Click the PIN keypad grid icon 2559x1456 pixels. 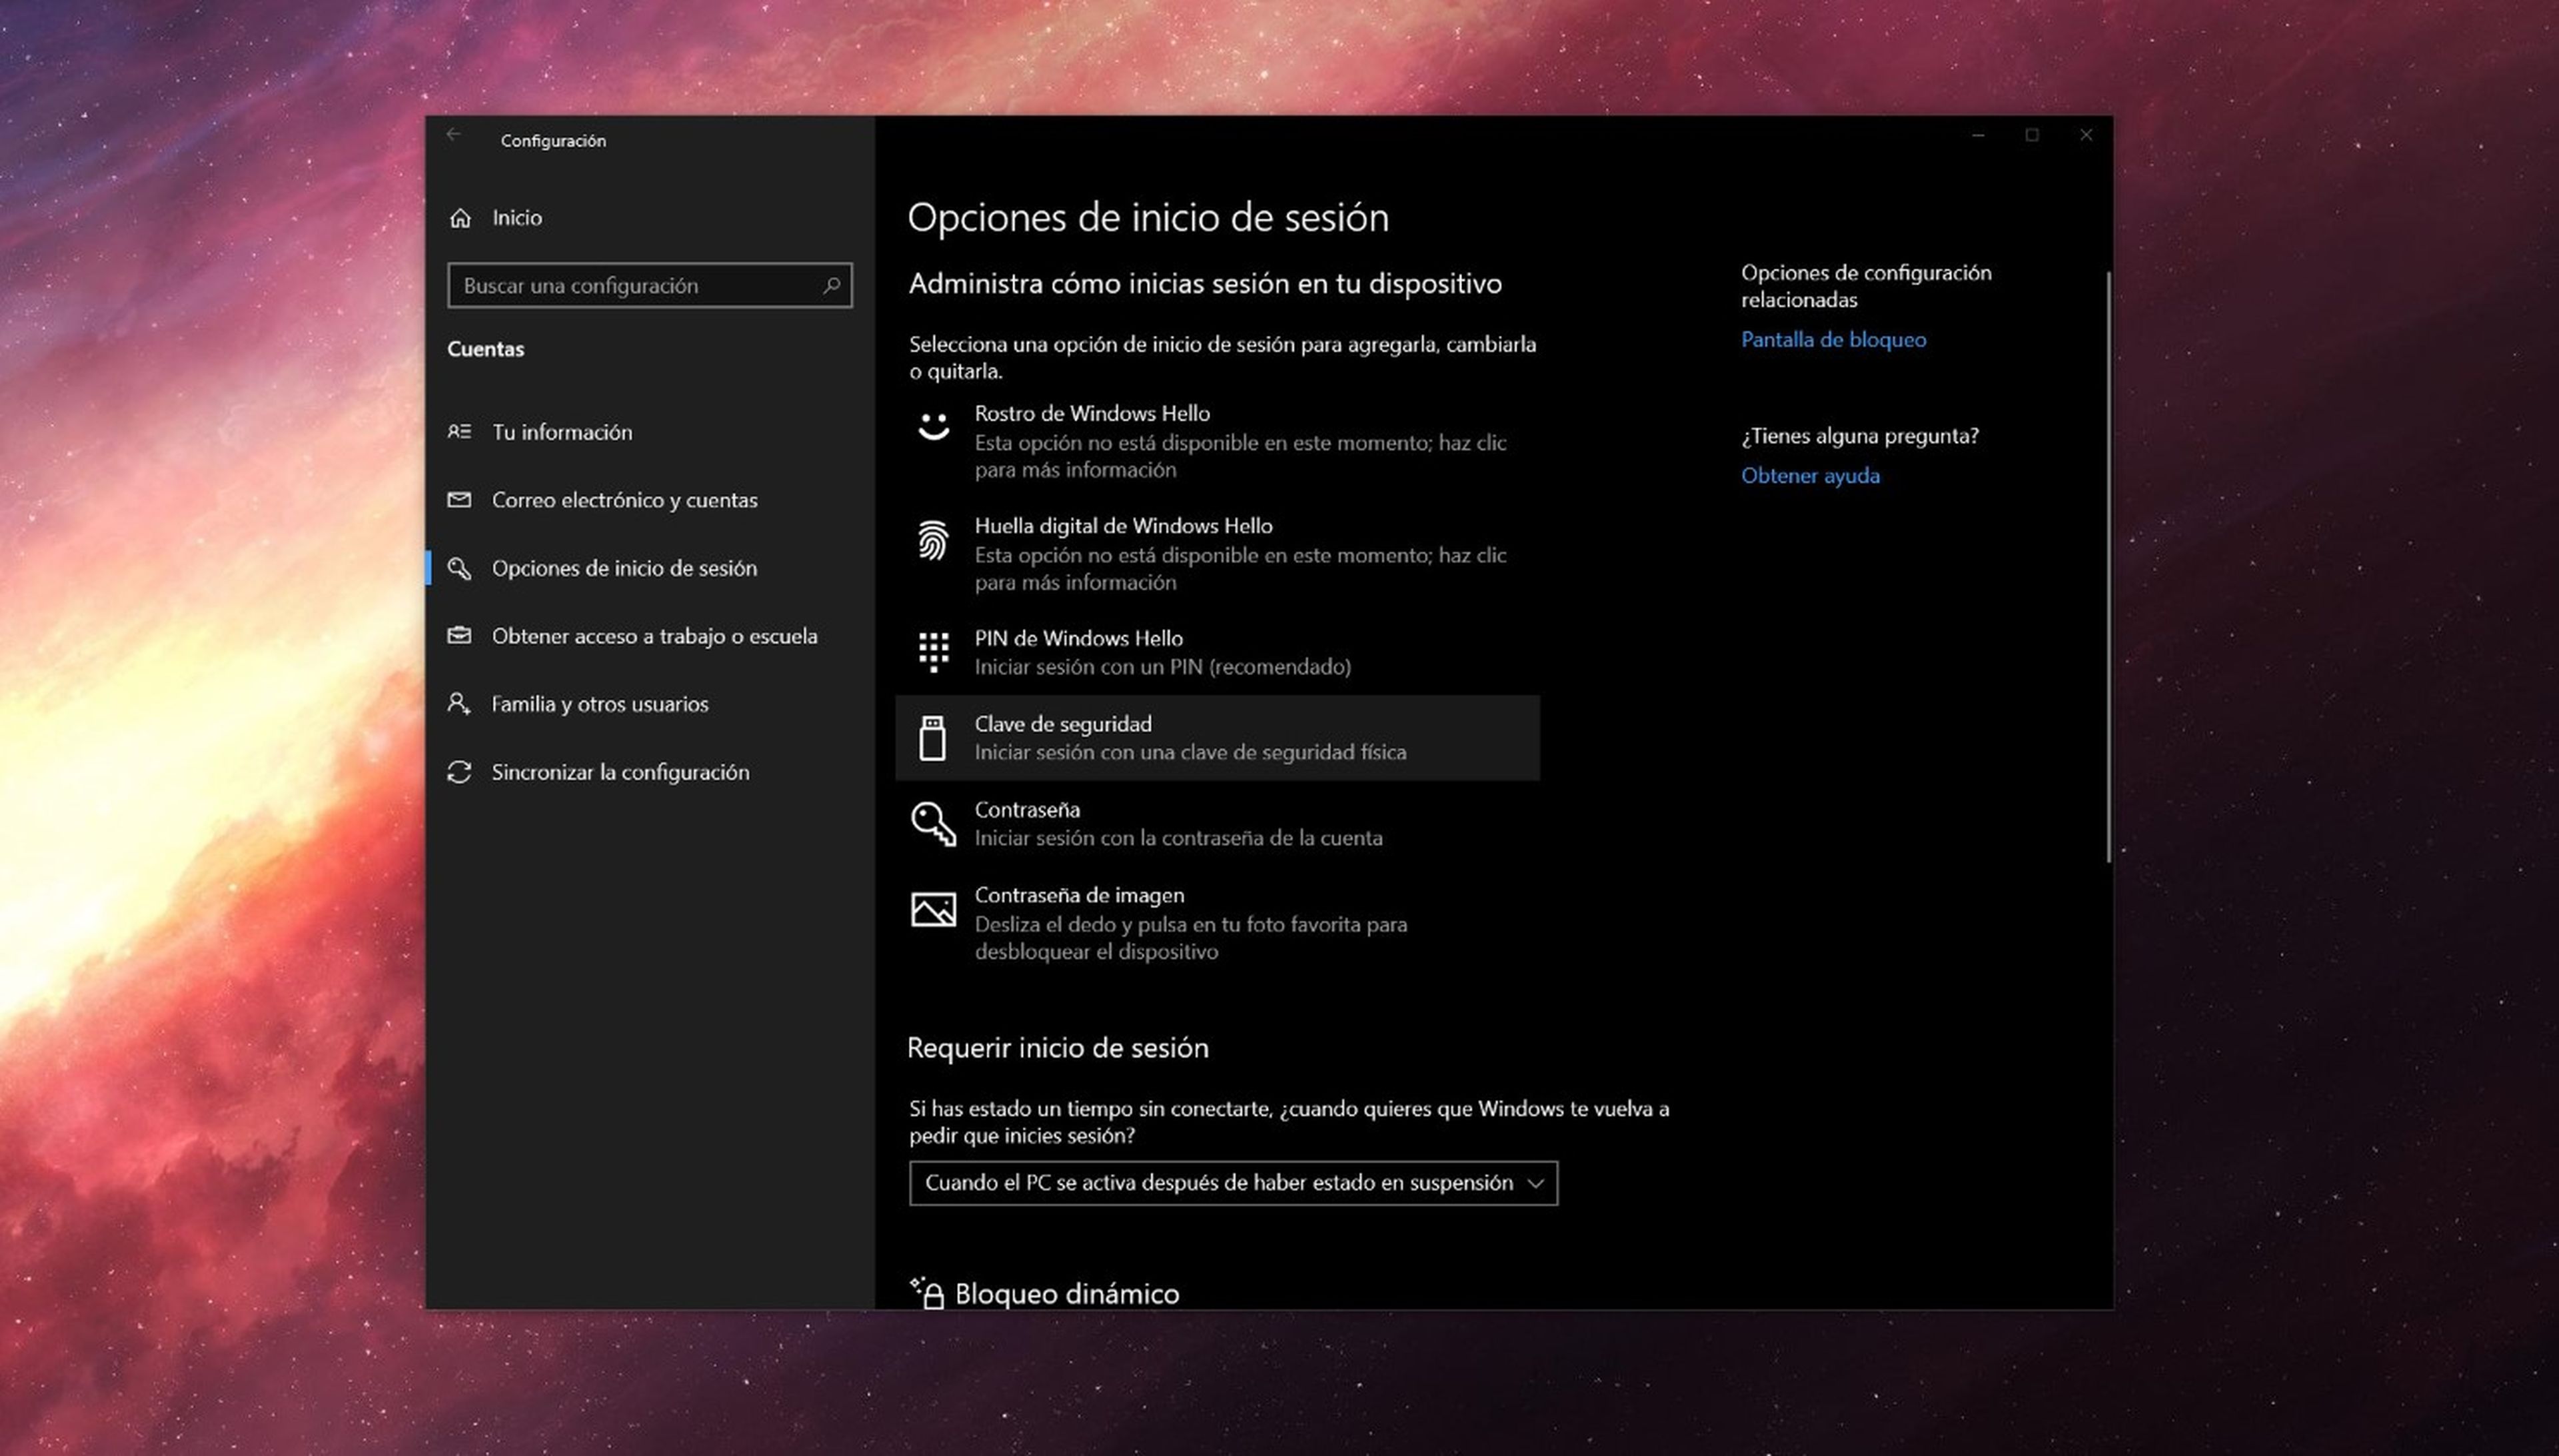tap(933, 652)
